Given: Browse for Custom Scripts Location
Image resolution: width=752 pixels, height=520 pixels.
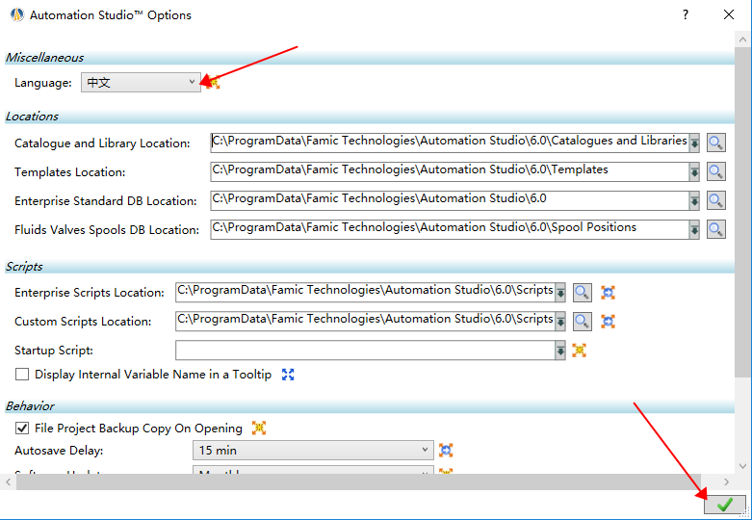Looking at the screenshot, I should pyautogui.click(x=583, y=322).
